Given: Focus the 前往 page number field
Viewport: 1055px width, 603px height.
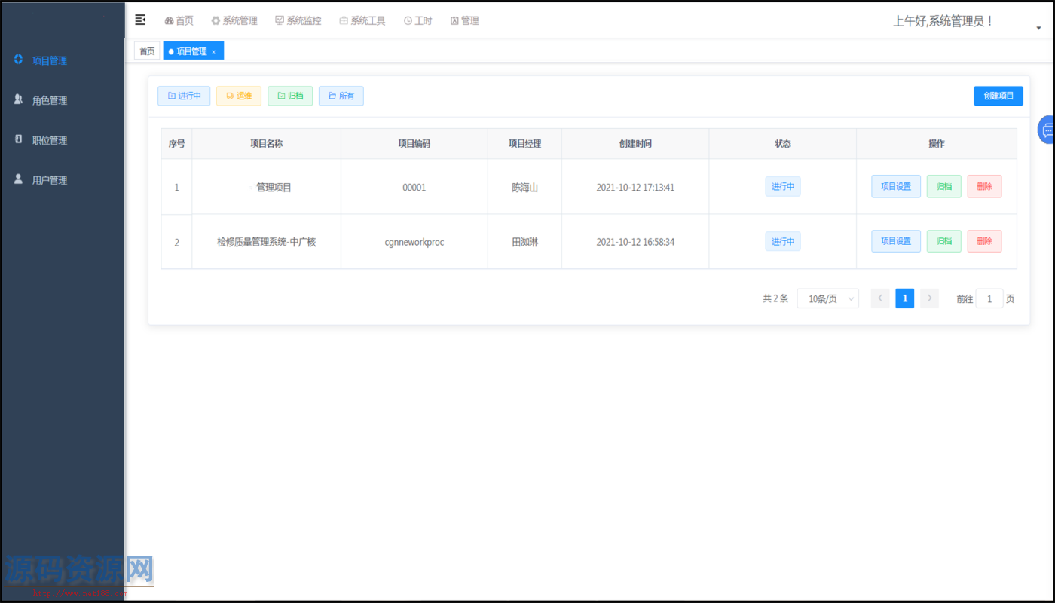Looking at the screenshot, I should point(989,298).
